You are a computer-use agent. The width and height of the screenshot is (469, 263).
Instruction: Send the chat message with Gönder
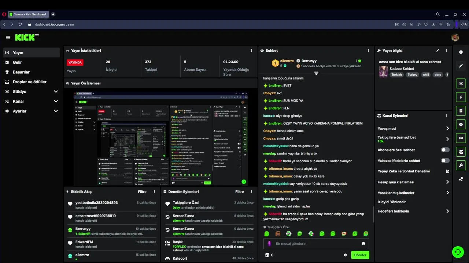coord(360,255)
